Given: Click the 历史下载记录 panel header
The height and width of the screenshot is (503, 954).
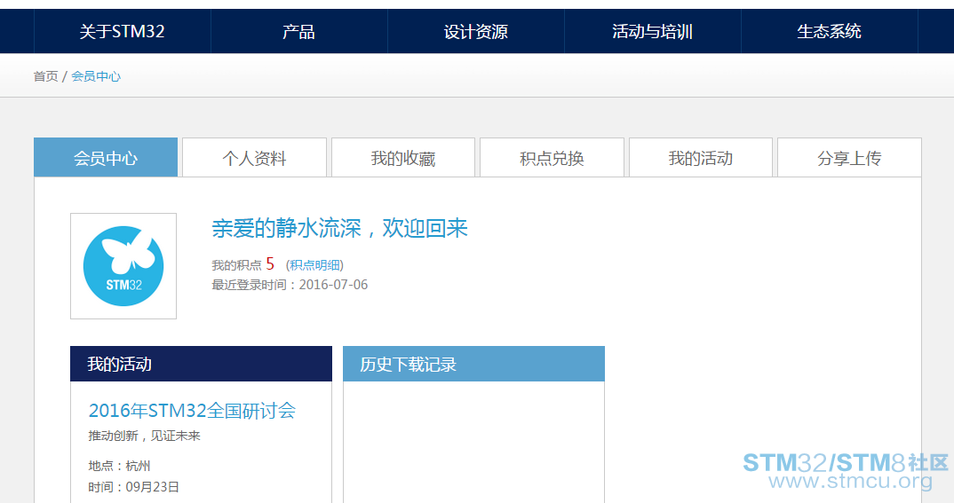Looking at the screenshot, I should click(x=474, y=364).
